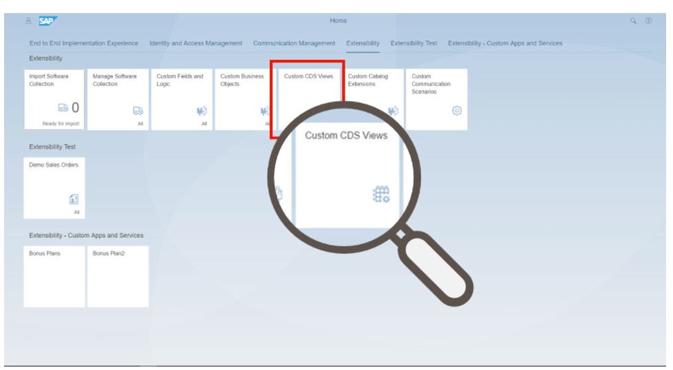Open the help question mark icon

pyautogui.click(x=648, y=21)
